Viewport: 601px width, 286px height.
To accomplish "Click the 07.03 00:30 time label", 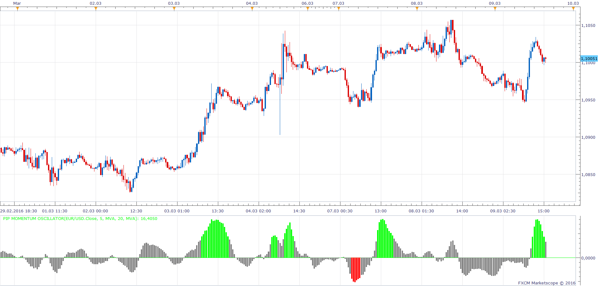I will (340, 211).
